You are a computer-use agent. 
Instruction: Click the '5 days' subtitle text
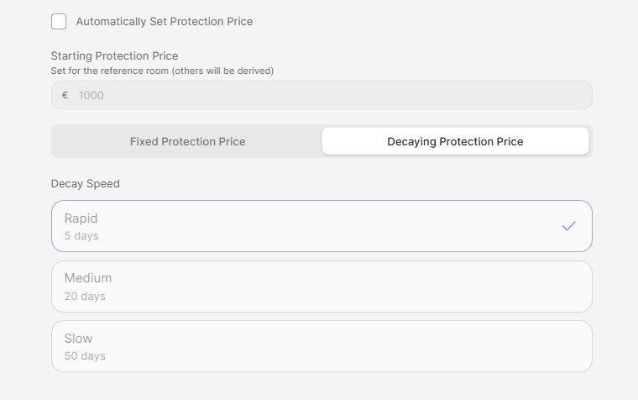[81, 236]
